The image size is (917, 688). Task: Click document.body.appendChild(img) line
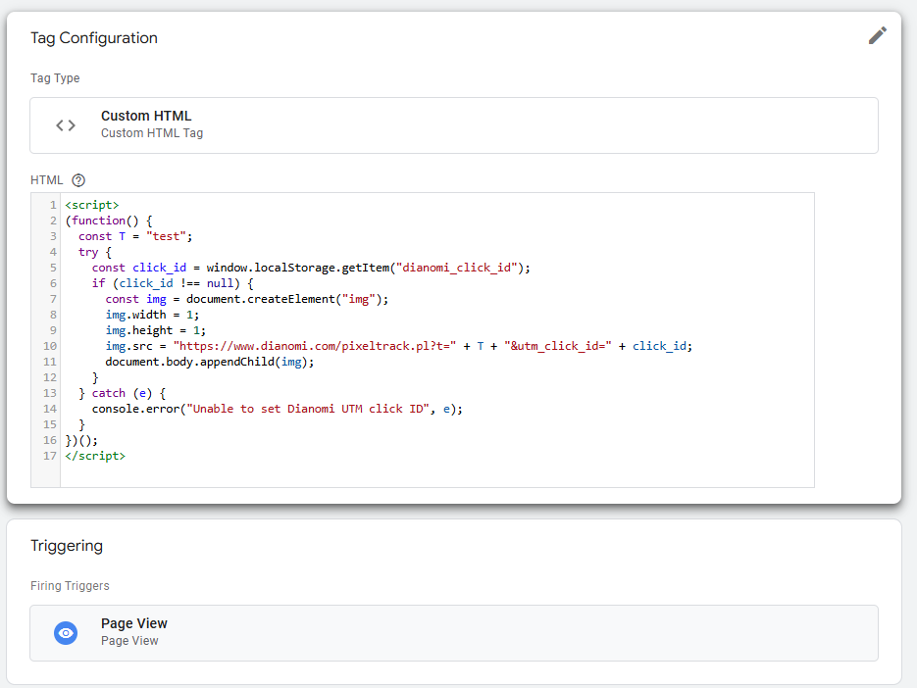point(209,362)
